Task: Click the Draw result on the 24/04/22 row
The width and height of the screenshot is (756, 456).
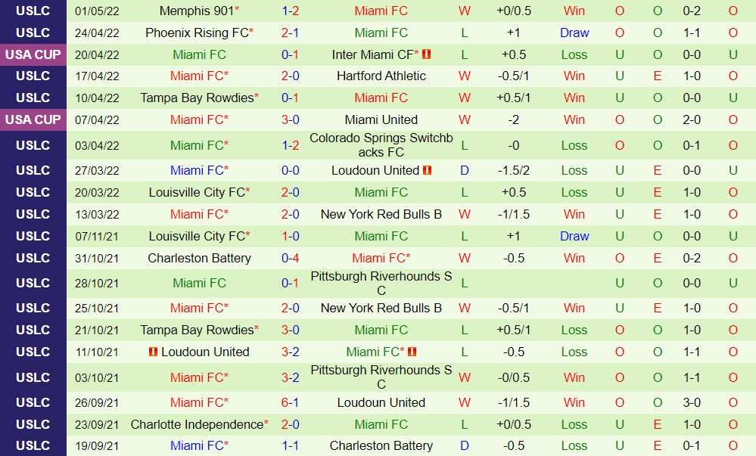Action: click(x=574, y=33)
